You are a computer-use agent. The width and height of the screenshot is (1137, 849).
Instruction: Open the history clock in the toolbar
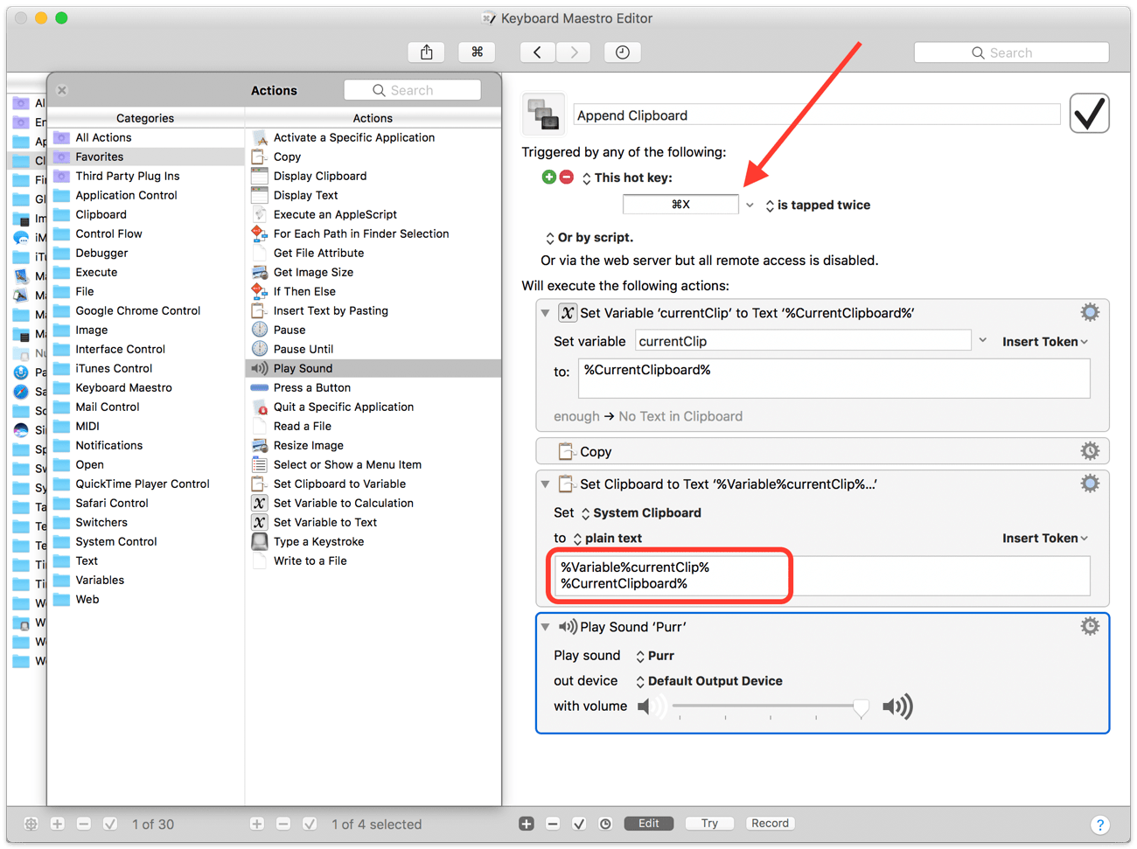[x=623, y=52]
